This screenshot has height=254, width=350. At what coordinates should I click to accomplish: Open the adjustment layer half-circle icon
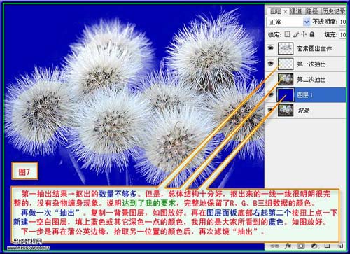(314, 246)
